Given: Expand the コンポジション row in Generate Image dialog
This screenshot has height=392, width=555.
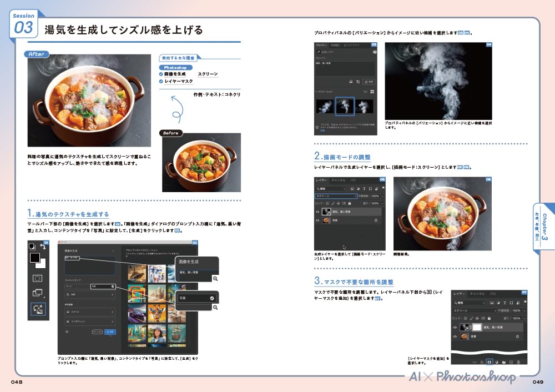Looking at the screenshot, I should (89, 321).
